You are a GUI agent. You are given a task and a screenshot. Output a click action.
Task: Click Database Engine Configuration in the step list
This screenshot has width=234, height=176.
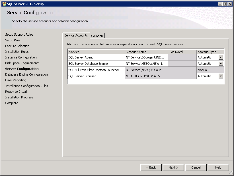pyautogui.click(x=26, y=74)
